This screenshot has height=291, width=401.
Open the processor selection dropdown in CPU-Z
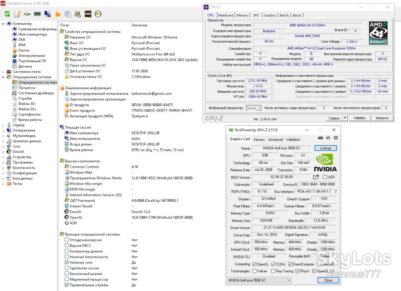pyautogui.click(x=253, y=108)
